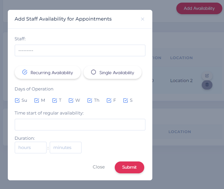224x189 pixels.
Task: Toggle the S Saturday checkbox
Action: (125, 100)
